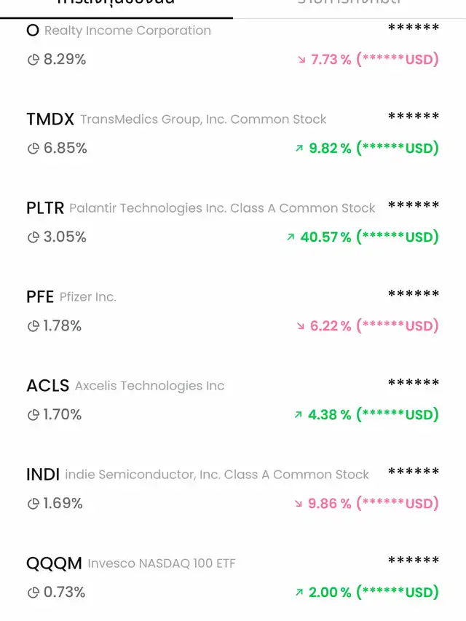The image size is (466, 621).
Task: Select indie Semiconductor company name
Action: [x=217, y=475]
